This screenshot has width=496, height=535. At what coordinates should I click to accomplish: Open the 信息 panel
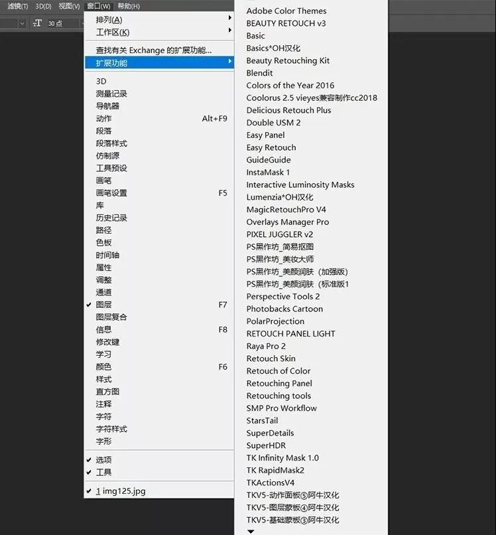point(159,329)
